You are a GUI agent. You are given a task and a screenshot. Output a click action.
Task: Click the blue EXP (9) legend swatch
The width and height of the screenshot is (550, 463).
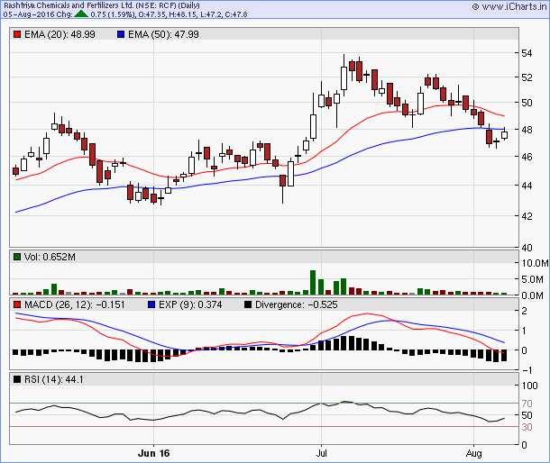151,304
